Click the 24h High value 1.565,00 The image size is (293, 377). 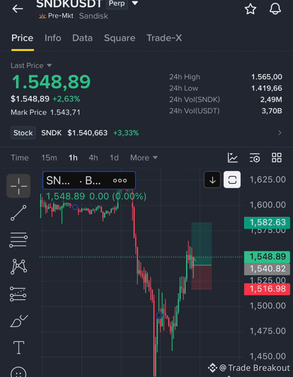pos(266,77)
